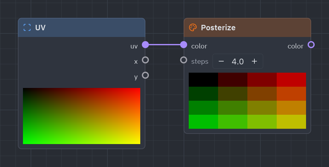Click the Posterize preview black swatch
Image resolution: width=329 pixels, height=167 pixels.
pyautogui.click(x=203, y=80)
